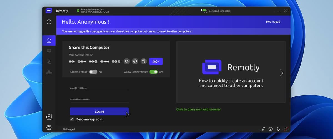
Task: Reveal the connection ID with eye icon
Action: point(127,61)
